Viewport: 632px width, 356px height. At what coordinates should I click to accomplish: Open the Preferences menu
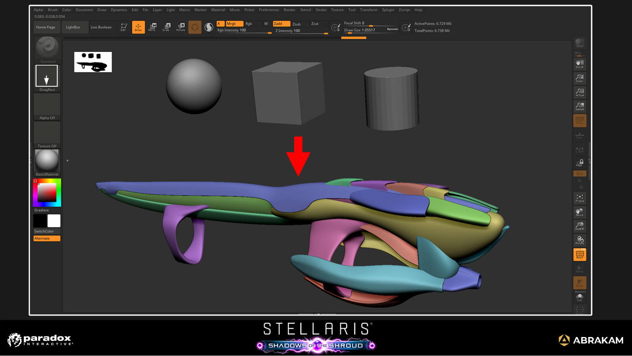click(269, 10)
